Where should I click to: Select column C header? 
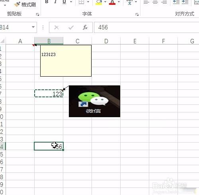tap(78, 41)
